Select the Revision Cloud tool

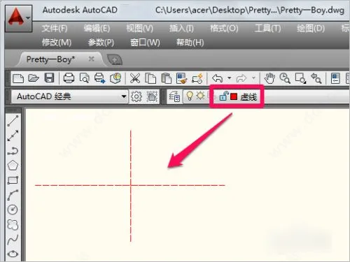[x=13, y=224]
